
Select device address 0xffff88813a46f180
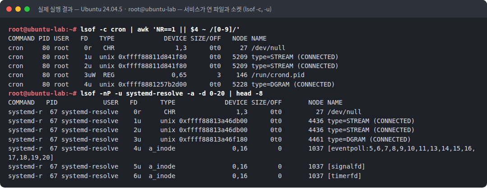[x=213, y=139]
